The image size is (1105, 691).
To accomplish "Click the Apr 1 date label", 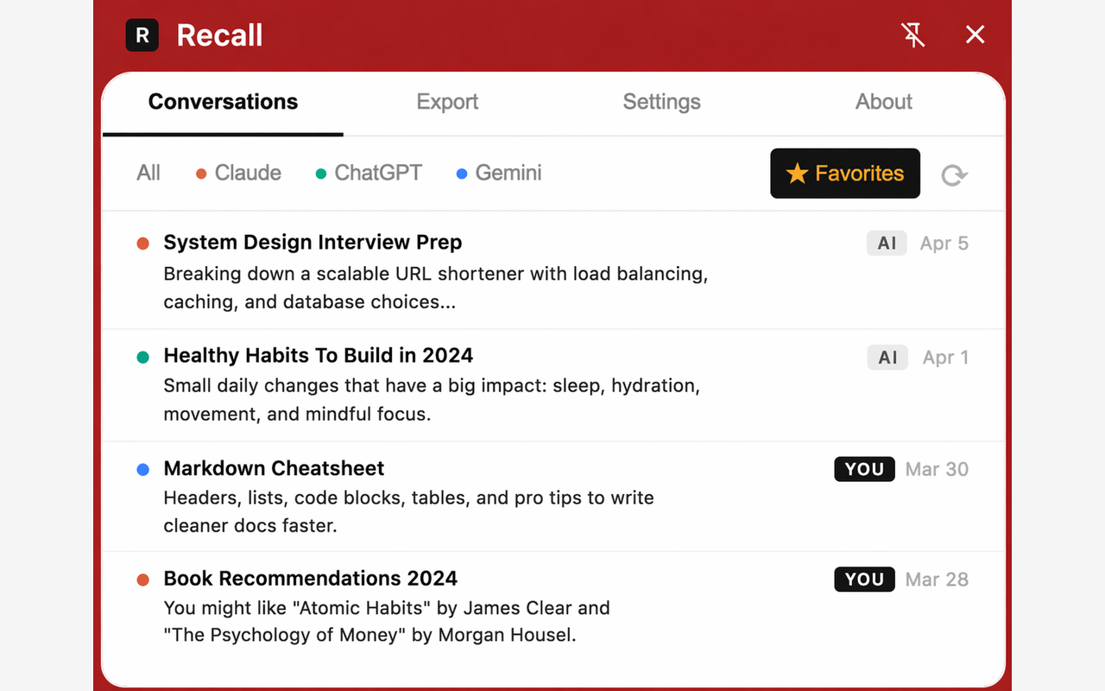I will pos(945,358).
